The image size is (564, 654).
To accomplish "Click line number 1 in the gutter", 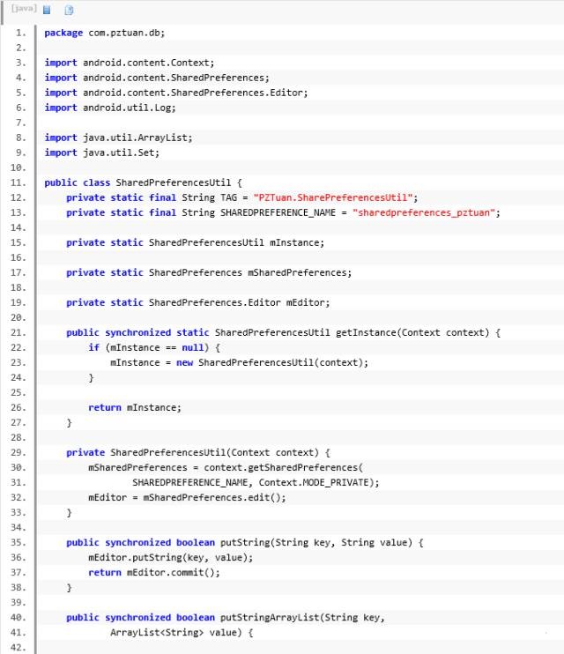I will (21, 33).
